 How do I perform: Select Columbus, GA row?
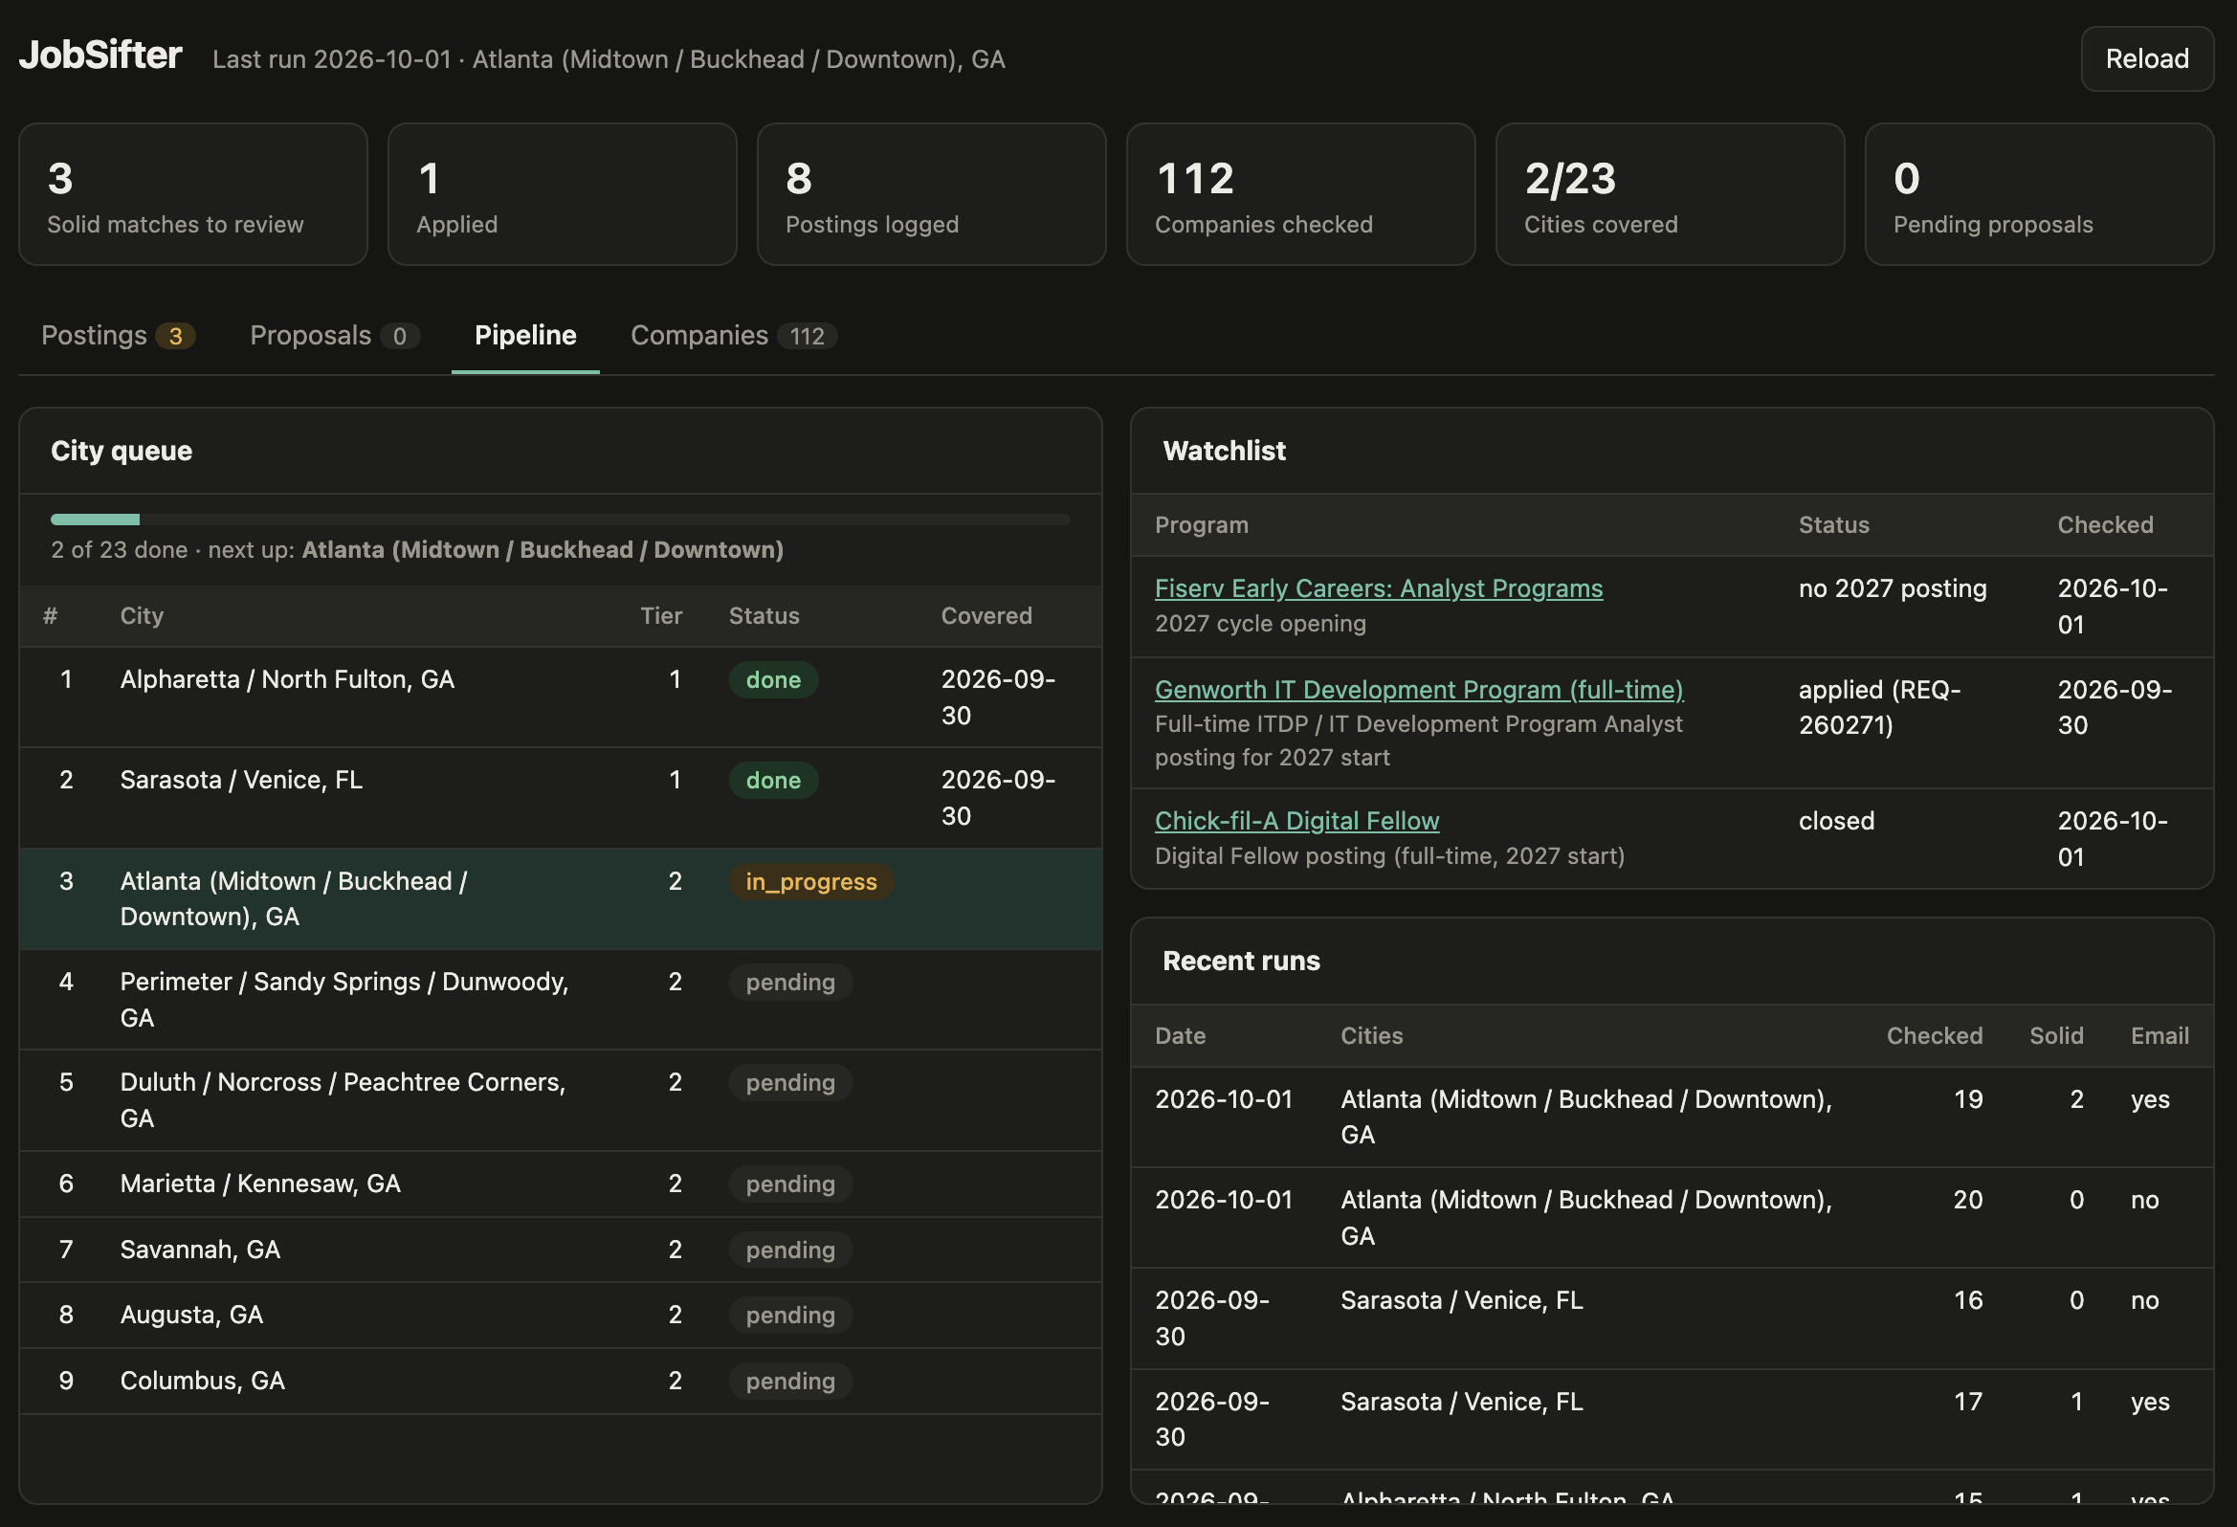(x=561, y=1381)
